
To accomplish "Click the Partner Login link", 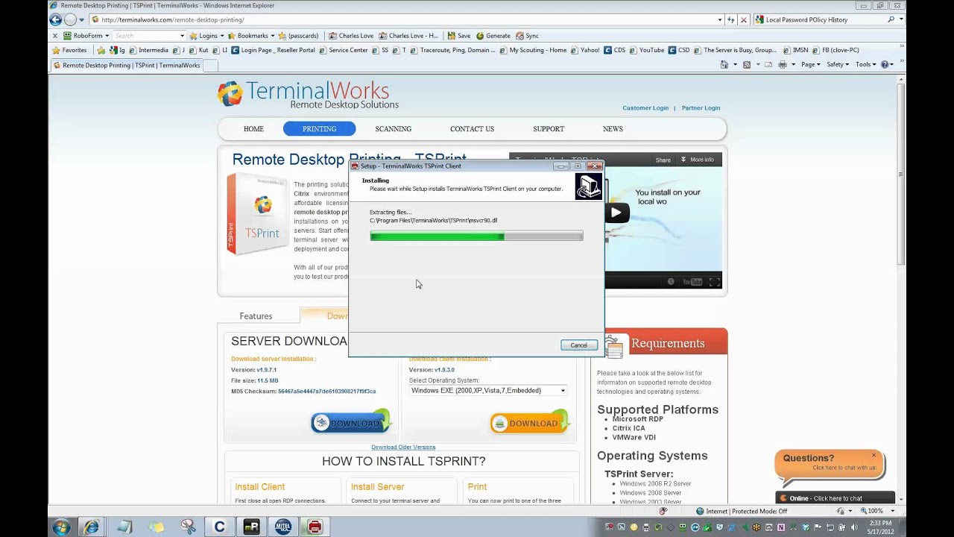I will click(701, 108).
